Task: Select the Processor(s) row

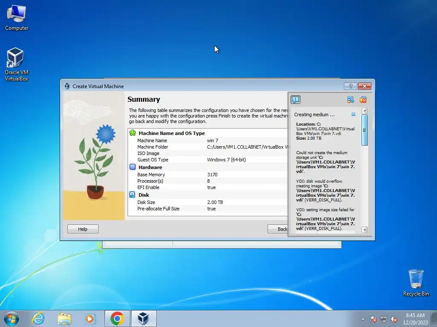Action: (x=208, y=181)
